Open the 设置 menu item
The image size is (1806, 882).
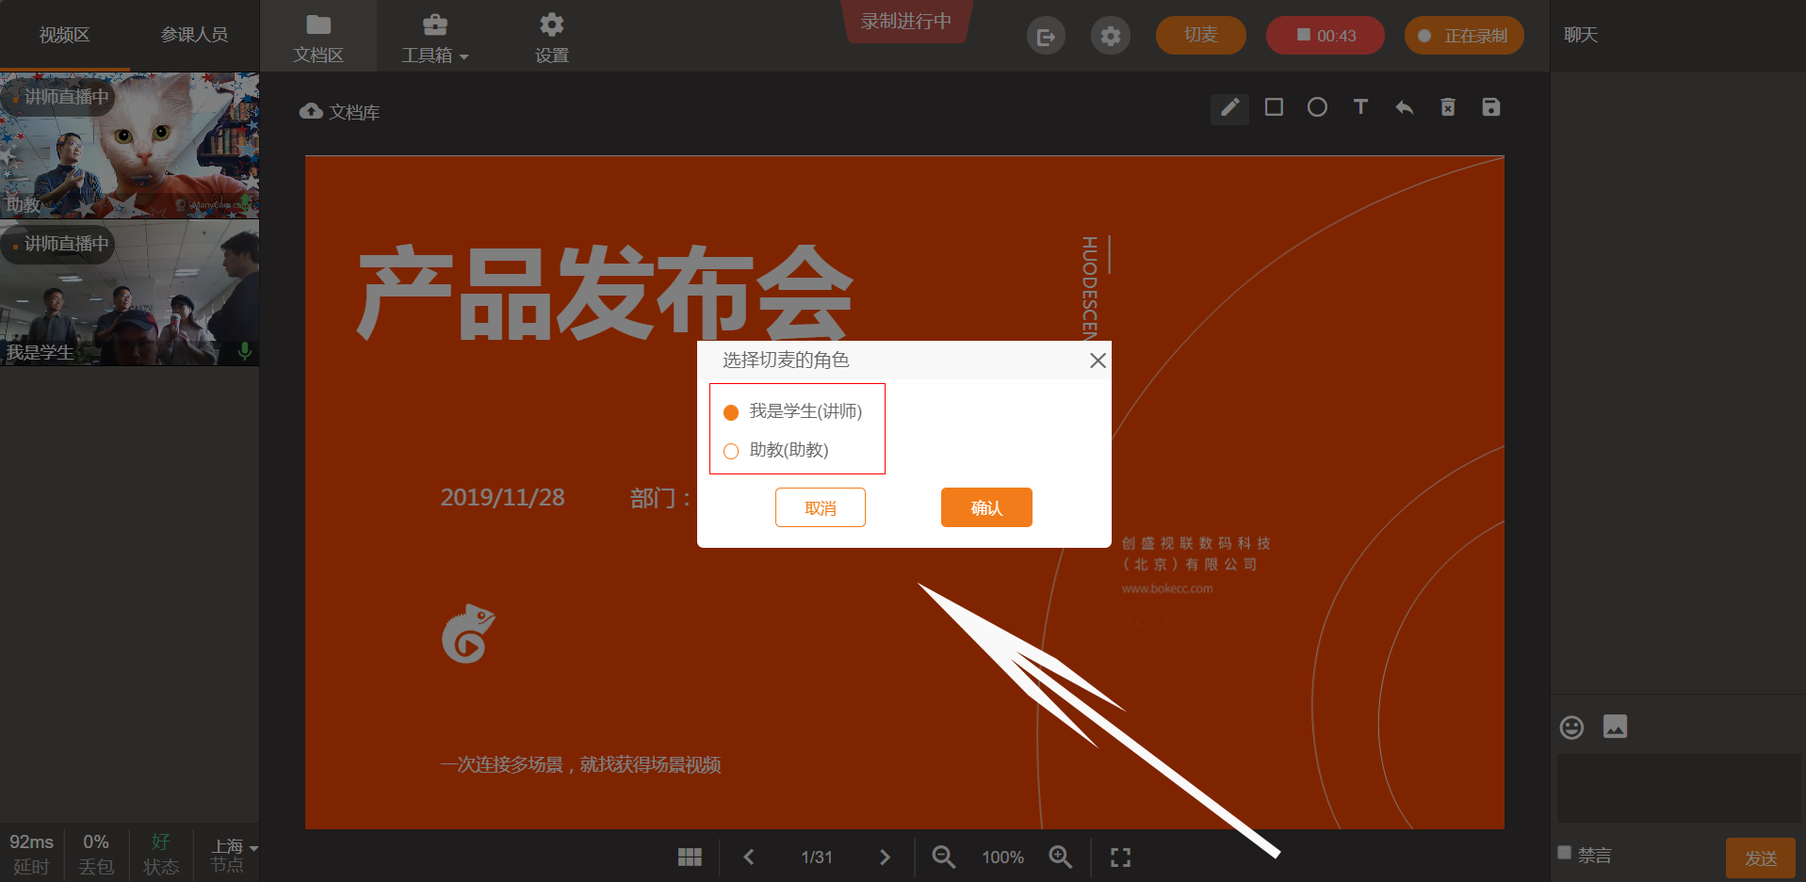pos(552,38)
